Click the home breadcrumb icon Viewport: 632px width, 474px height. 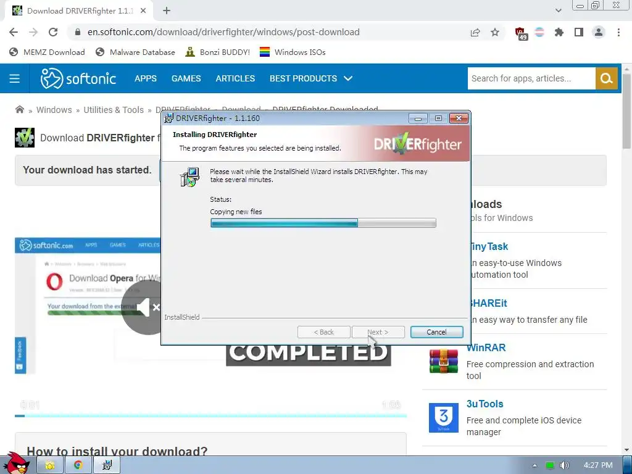19,109
